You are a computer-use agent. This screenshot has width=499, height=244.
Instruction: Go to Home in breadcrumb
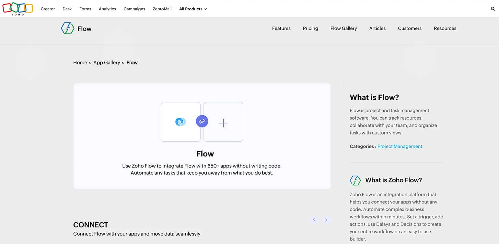(x=80, y=63)
